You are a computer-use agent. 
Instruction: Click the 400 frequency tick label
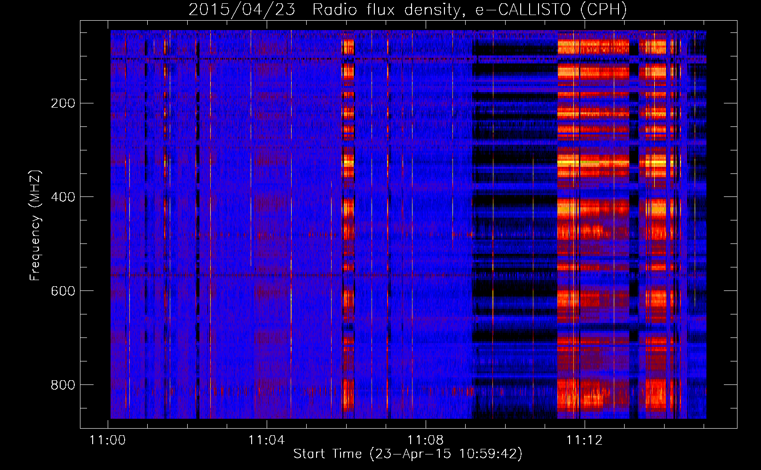[63, 197]
